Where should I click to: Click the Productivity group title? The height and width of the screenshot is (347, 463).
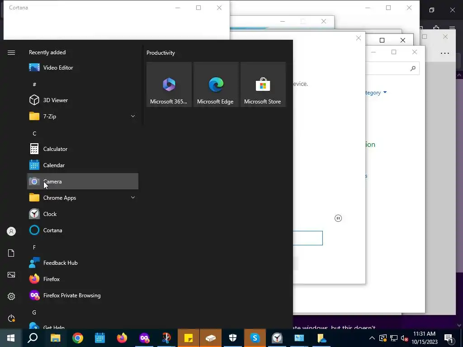(161, 53)
